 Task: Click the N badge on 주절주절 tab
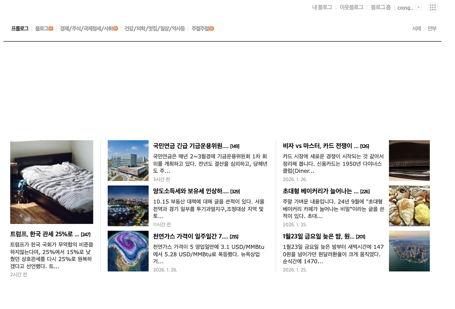[212, 28]
